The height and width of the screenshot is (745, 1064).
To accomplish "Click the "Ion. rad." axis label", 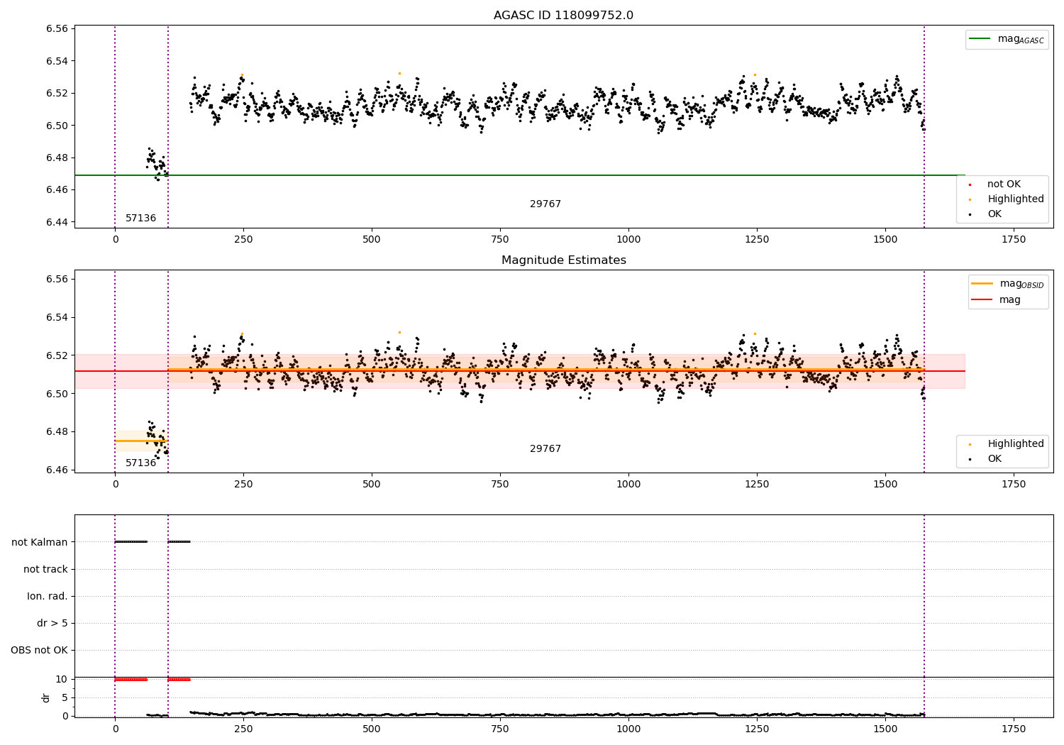I will (48, 596).
